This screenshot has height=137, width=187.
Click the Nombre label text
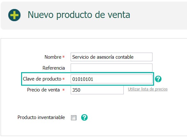tap(53, 57)
